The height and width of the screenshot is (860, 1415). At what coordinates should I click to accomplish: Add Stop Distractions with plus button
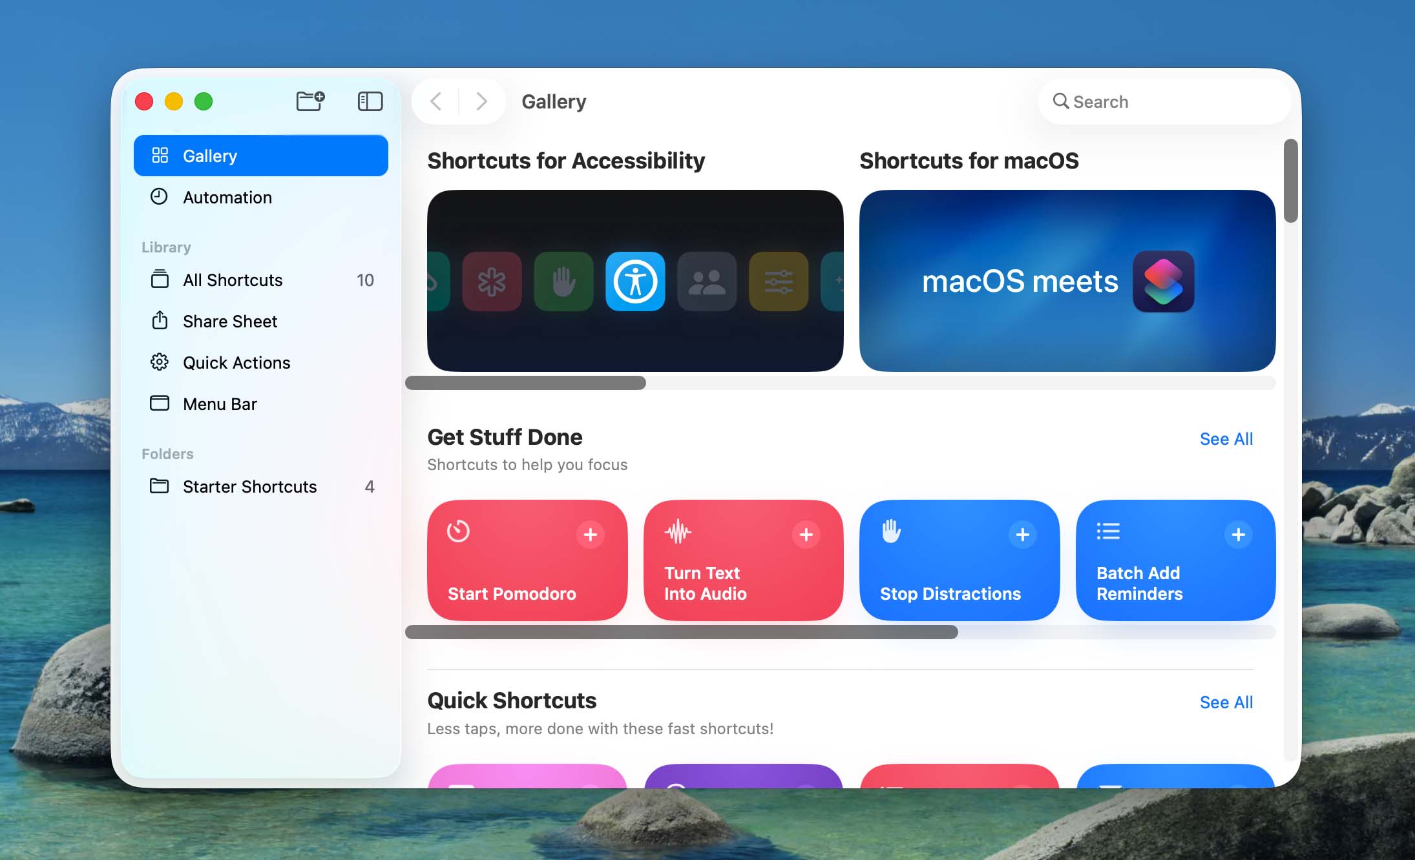1022,535
